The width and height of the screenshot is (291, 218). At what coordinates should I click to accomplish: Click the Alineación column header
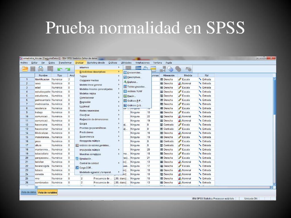pos(169,76)
